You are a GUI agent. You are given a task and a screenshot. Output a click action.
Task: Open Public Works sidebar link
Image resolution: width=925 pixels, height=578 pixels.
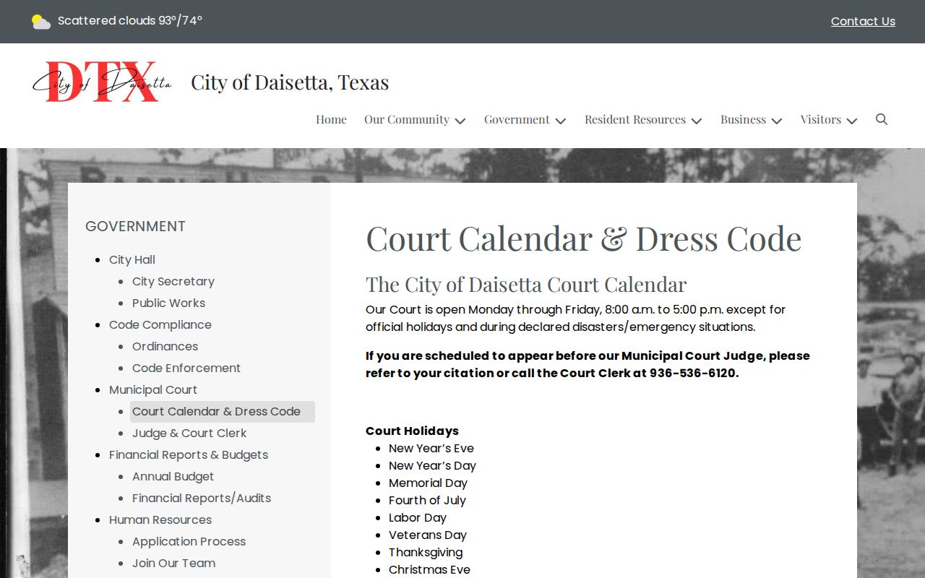(x=168, y=303)
